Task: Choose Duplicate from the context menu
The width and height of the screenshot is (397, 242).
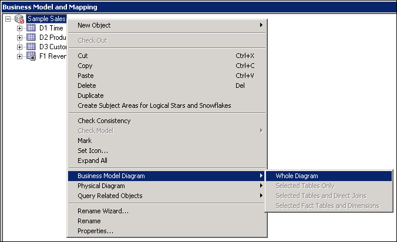Action: 90,96
